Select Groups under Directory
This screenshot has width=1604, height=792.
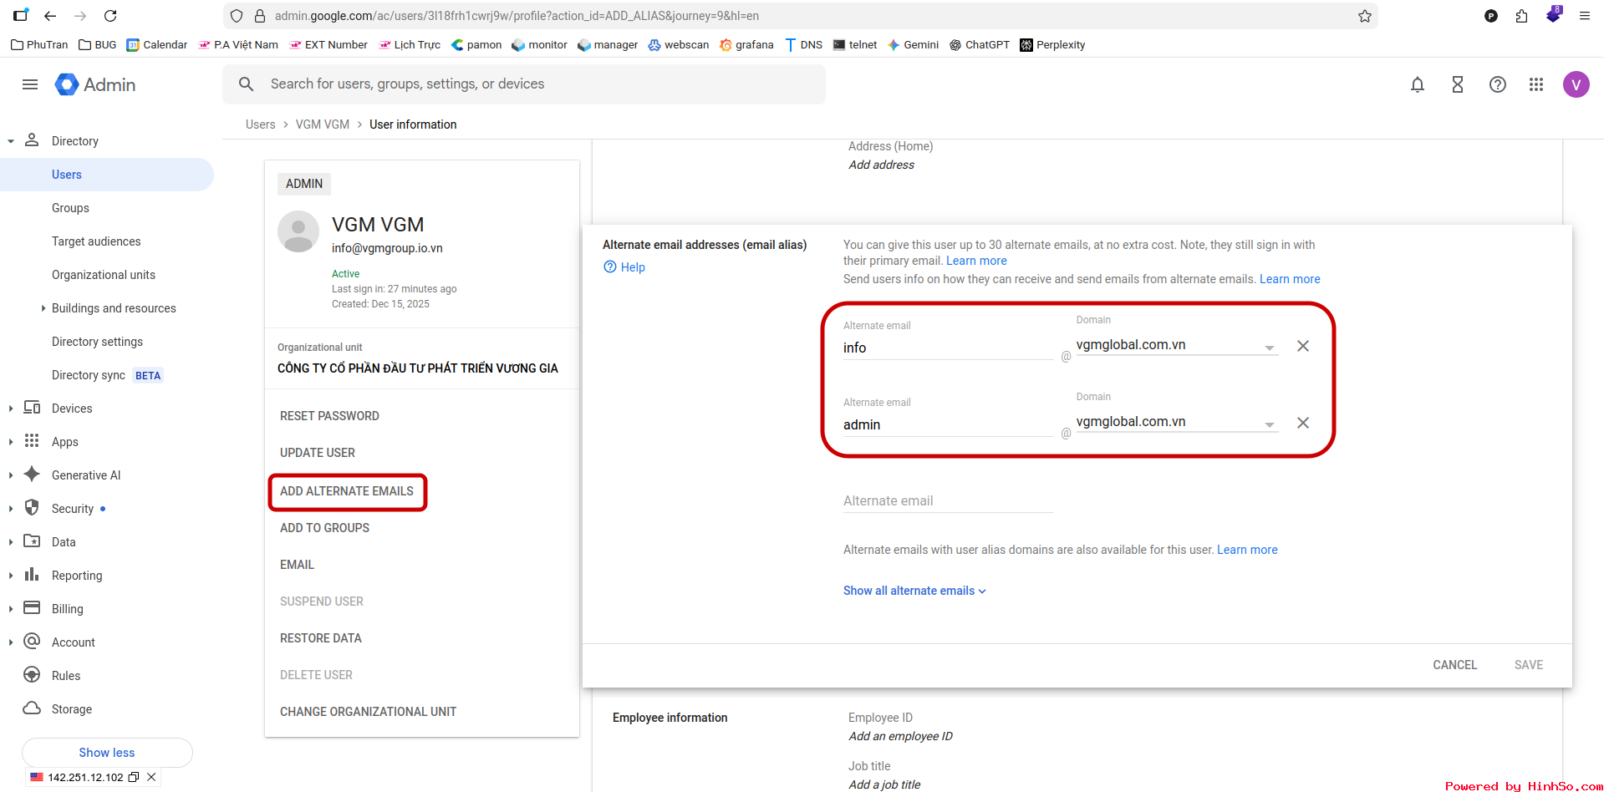tap(70, 207)
